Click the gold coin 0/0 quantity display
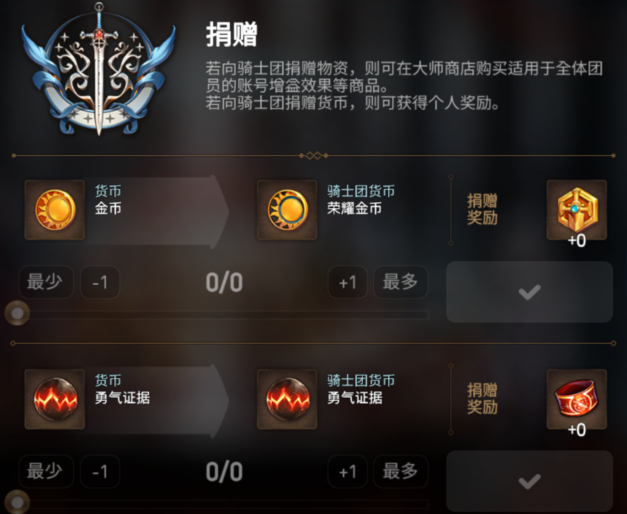The height and width of the screenshot is (514, 627). click(x=224, y=283)
